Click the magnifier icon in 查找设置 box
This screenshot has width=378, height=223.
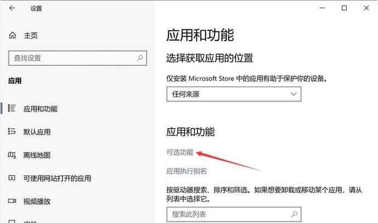coord(140,58)
